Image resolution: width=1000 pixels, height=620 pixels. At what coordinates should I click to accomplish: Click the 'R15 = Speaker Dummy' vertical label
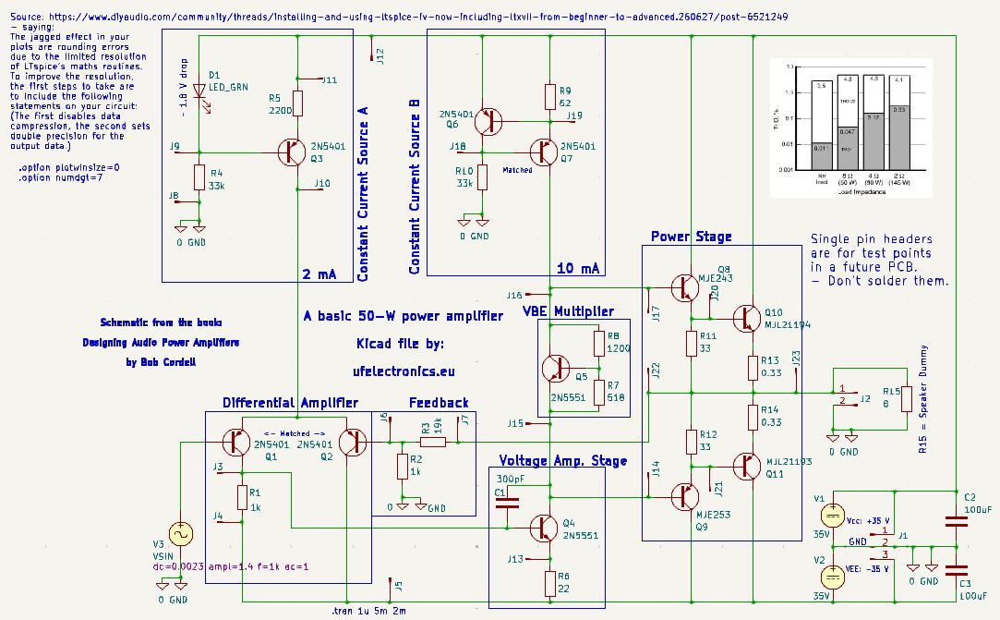click(922, 399)
